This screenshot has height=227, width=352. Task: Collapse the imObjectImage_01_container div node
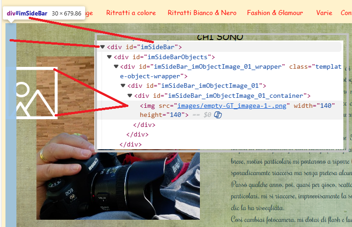pyautogui.click(x=130, y=96)
